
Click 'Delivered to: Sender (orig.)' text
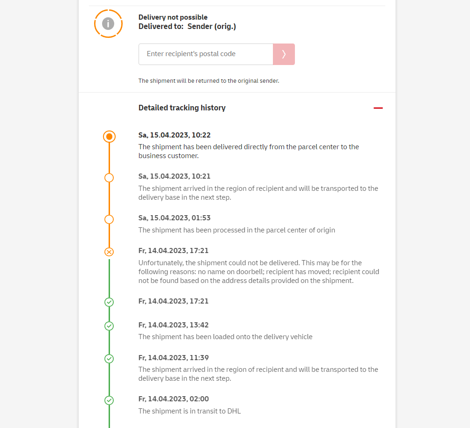click(187, 27)
